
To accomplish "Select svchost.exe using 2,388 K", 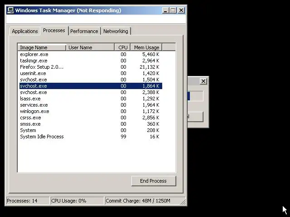I will (91, 92).
